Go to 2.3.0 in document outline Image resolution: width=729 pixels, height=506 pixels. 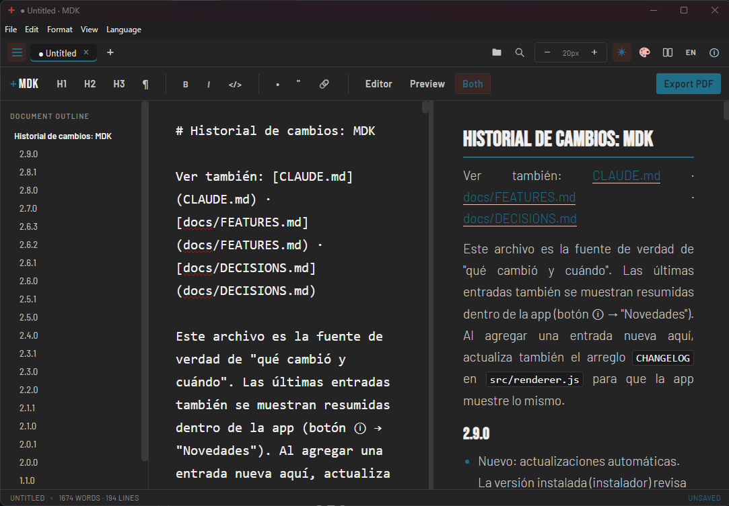28,372
